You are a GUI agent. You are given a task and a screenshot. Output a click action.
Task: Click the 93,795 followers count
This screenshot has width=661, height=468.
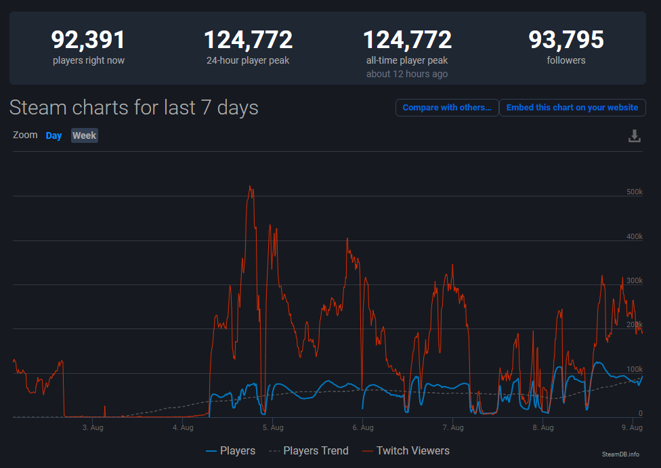point(566,41)
